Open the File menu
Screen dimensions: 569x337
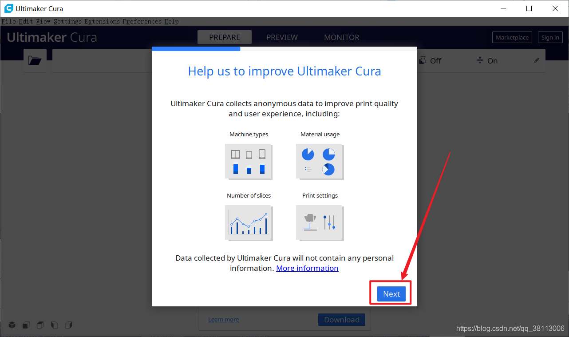[x=9, y=21]
